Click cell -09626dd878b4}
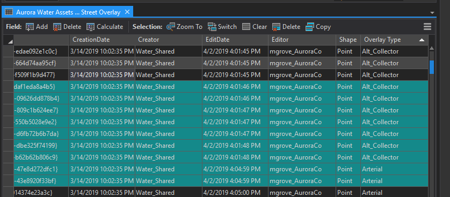 41,98
